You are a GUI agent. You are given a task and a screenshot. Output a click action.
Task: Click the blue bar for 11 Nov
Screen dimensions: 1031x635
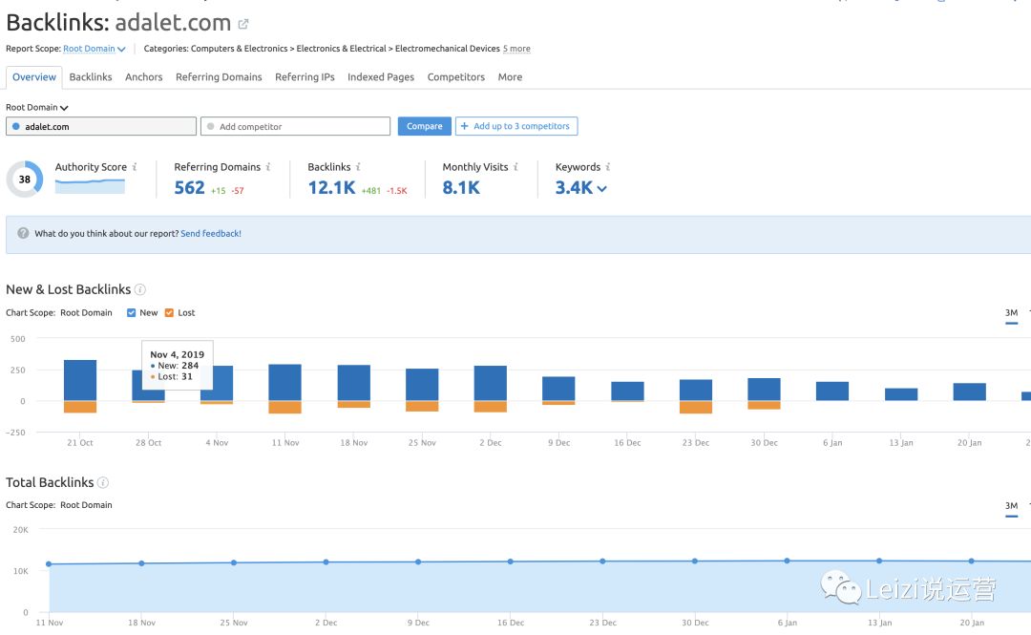[x=284, y=382]
